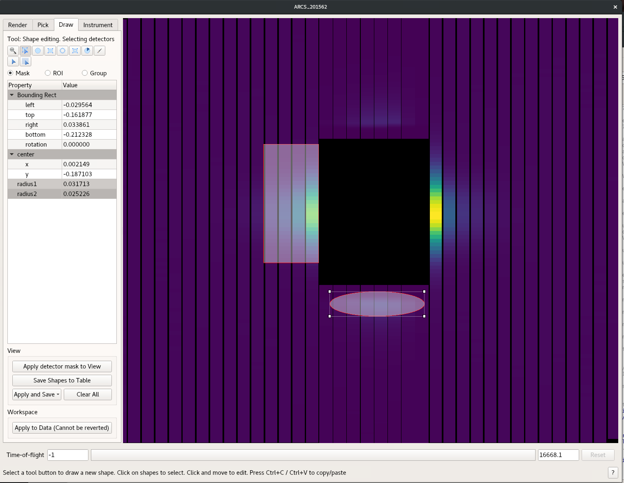Pick the draw ring ellipse tool
This screenshot has height=483, width=624.
(x=63, y=51)
